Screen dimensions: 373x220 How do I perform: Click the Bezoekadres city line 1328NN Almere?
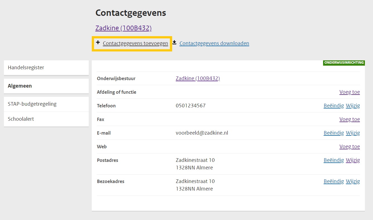point(194,189)
